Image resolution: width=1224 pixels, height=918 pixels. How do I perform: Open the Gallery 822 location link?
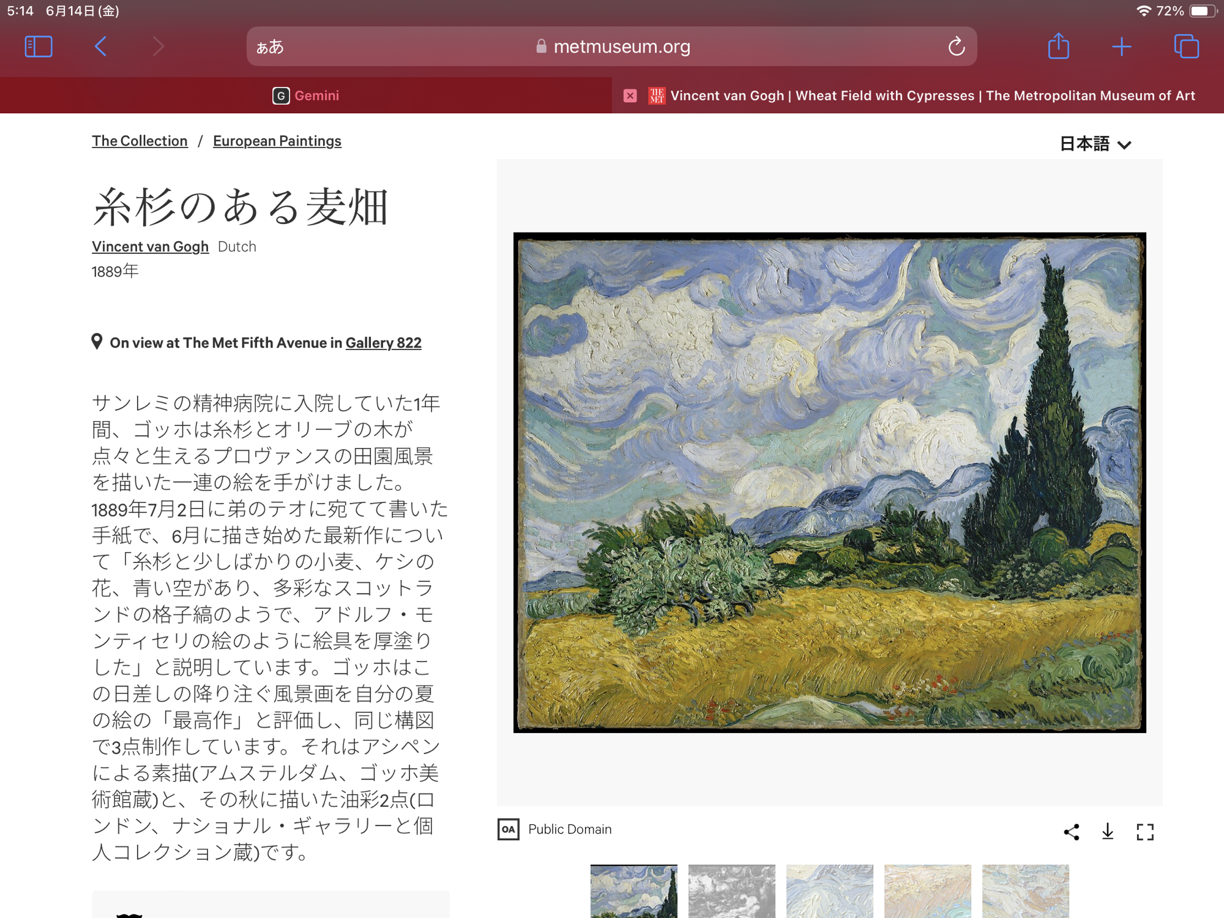click(x=383, y=343)
